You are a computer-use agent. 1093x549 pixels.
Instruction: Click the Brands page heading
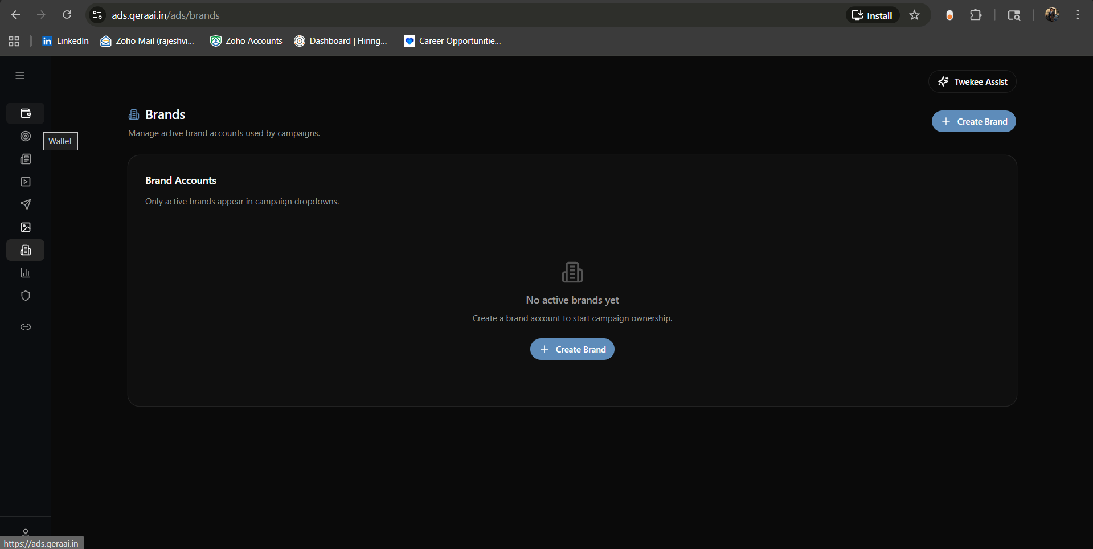pos(165,114)
